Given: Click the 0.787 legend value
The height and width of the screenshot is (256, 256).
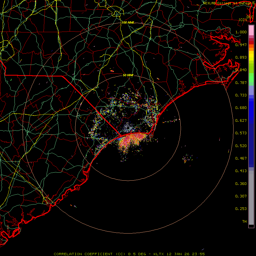Looking at the screenshot, I should point(241,82).
